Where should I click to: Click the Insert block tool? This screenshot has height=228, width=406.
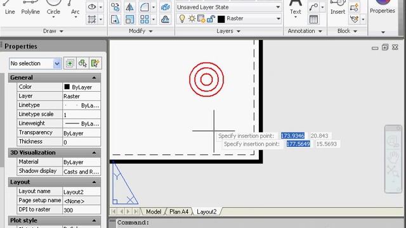[x=337, y=8]
